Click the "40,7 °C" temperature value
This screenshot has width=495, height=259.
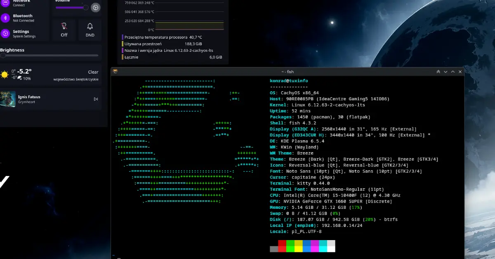[196, 37]
